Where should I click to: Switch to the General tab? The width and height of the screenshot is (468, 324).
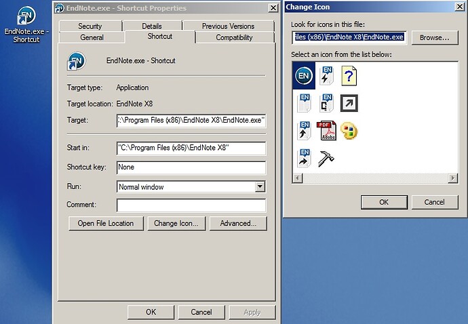coord(92,37)
